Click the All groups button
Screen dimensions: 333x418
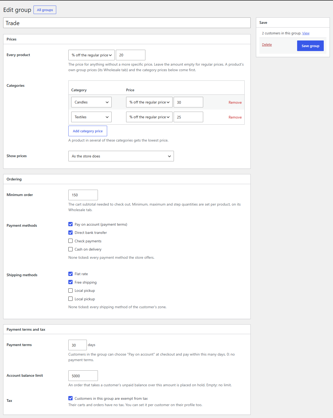(x=45, y=10)
